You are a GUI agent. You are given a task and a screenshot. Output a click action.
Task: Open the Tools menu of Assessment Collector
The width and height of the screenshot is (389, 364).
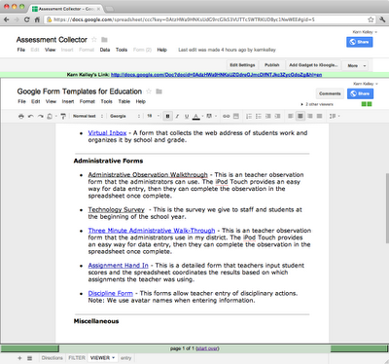[x=122, y=50]
